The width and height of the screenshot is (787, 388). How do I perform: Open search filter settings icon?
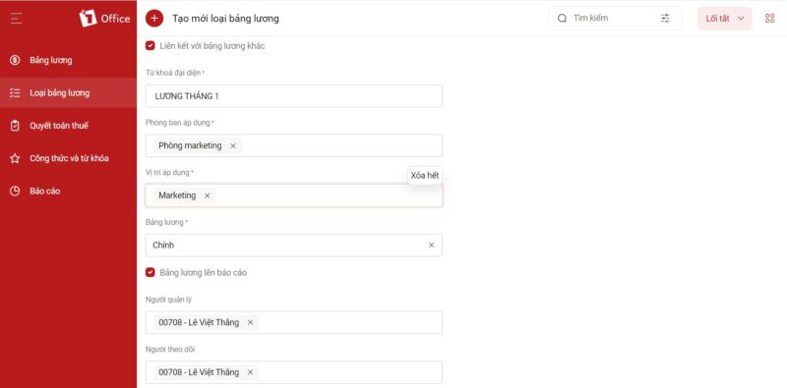[x=665, y=18]
